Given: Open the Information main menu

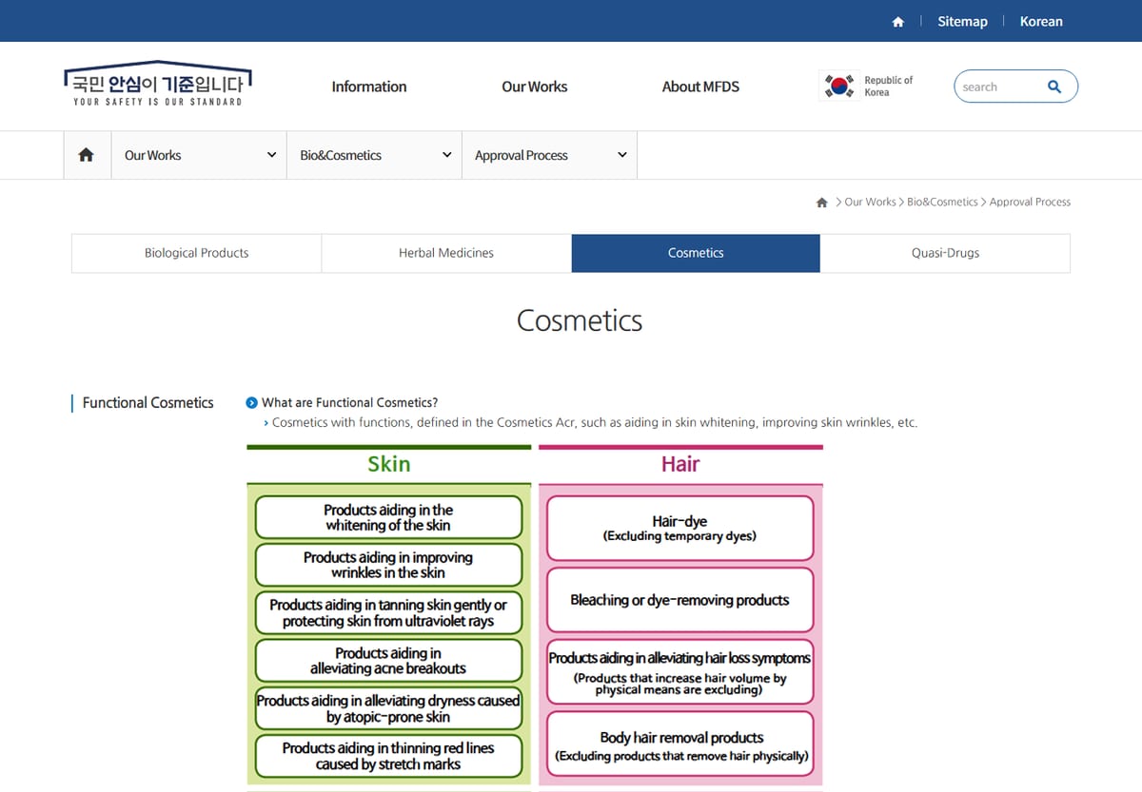Looking at the screenshot, I should (x=369, y=87).
